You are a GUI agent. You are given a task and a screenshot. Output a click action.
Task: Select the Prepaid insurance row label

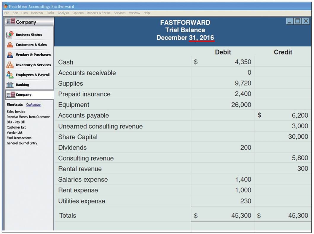(x=84, y=94)
